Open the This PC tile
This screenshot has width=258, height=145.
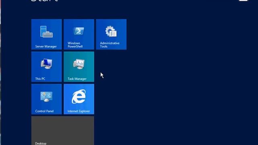[x=47, y=67]
